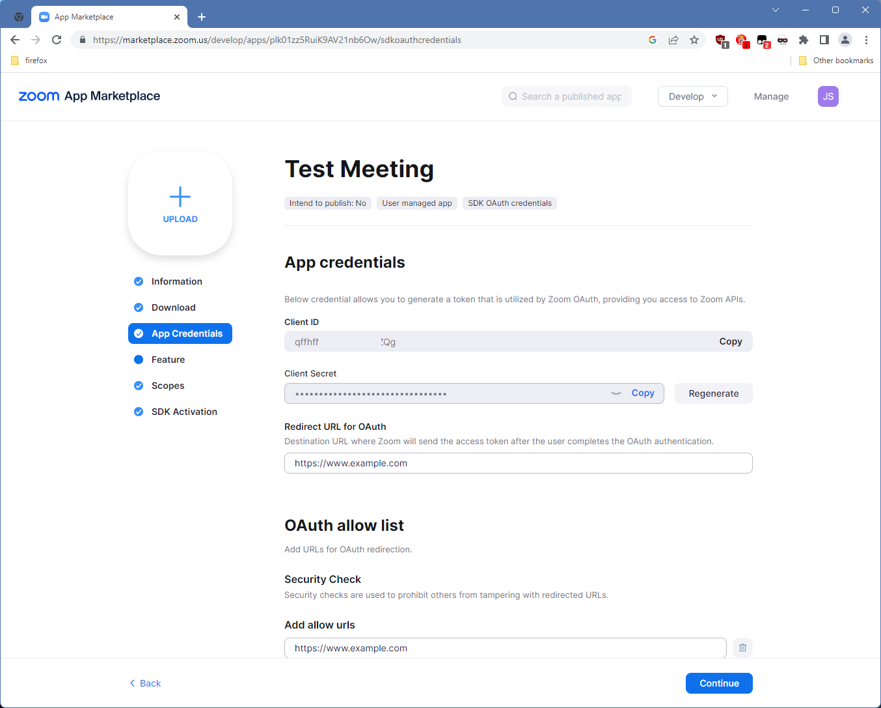Open the black extension icon with badge 2
The height and width of the screenshot is (708, 881).
tap(763, 40)
